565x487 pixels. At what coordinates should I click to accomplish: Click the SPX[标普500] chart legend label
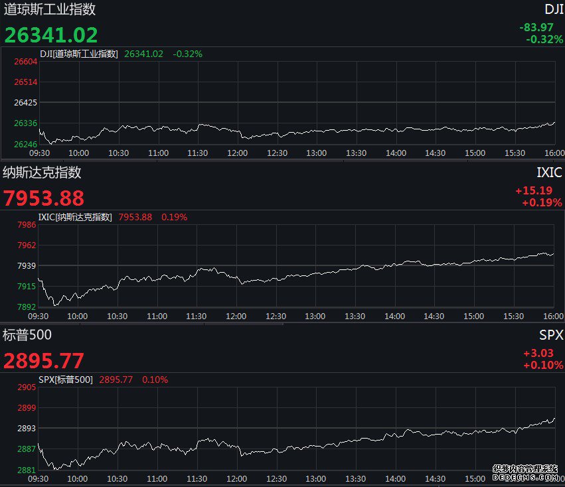tap(66, 380)
